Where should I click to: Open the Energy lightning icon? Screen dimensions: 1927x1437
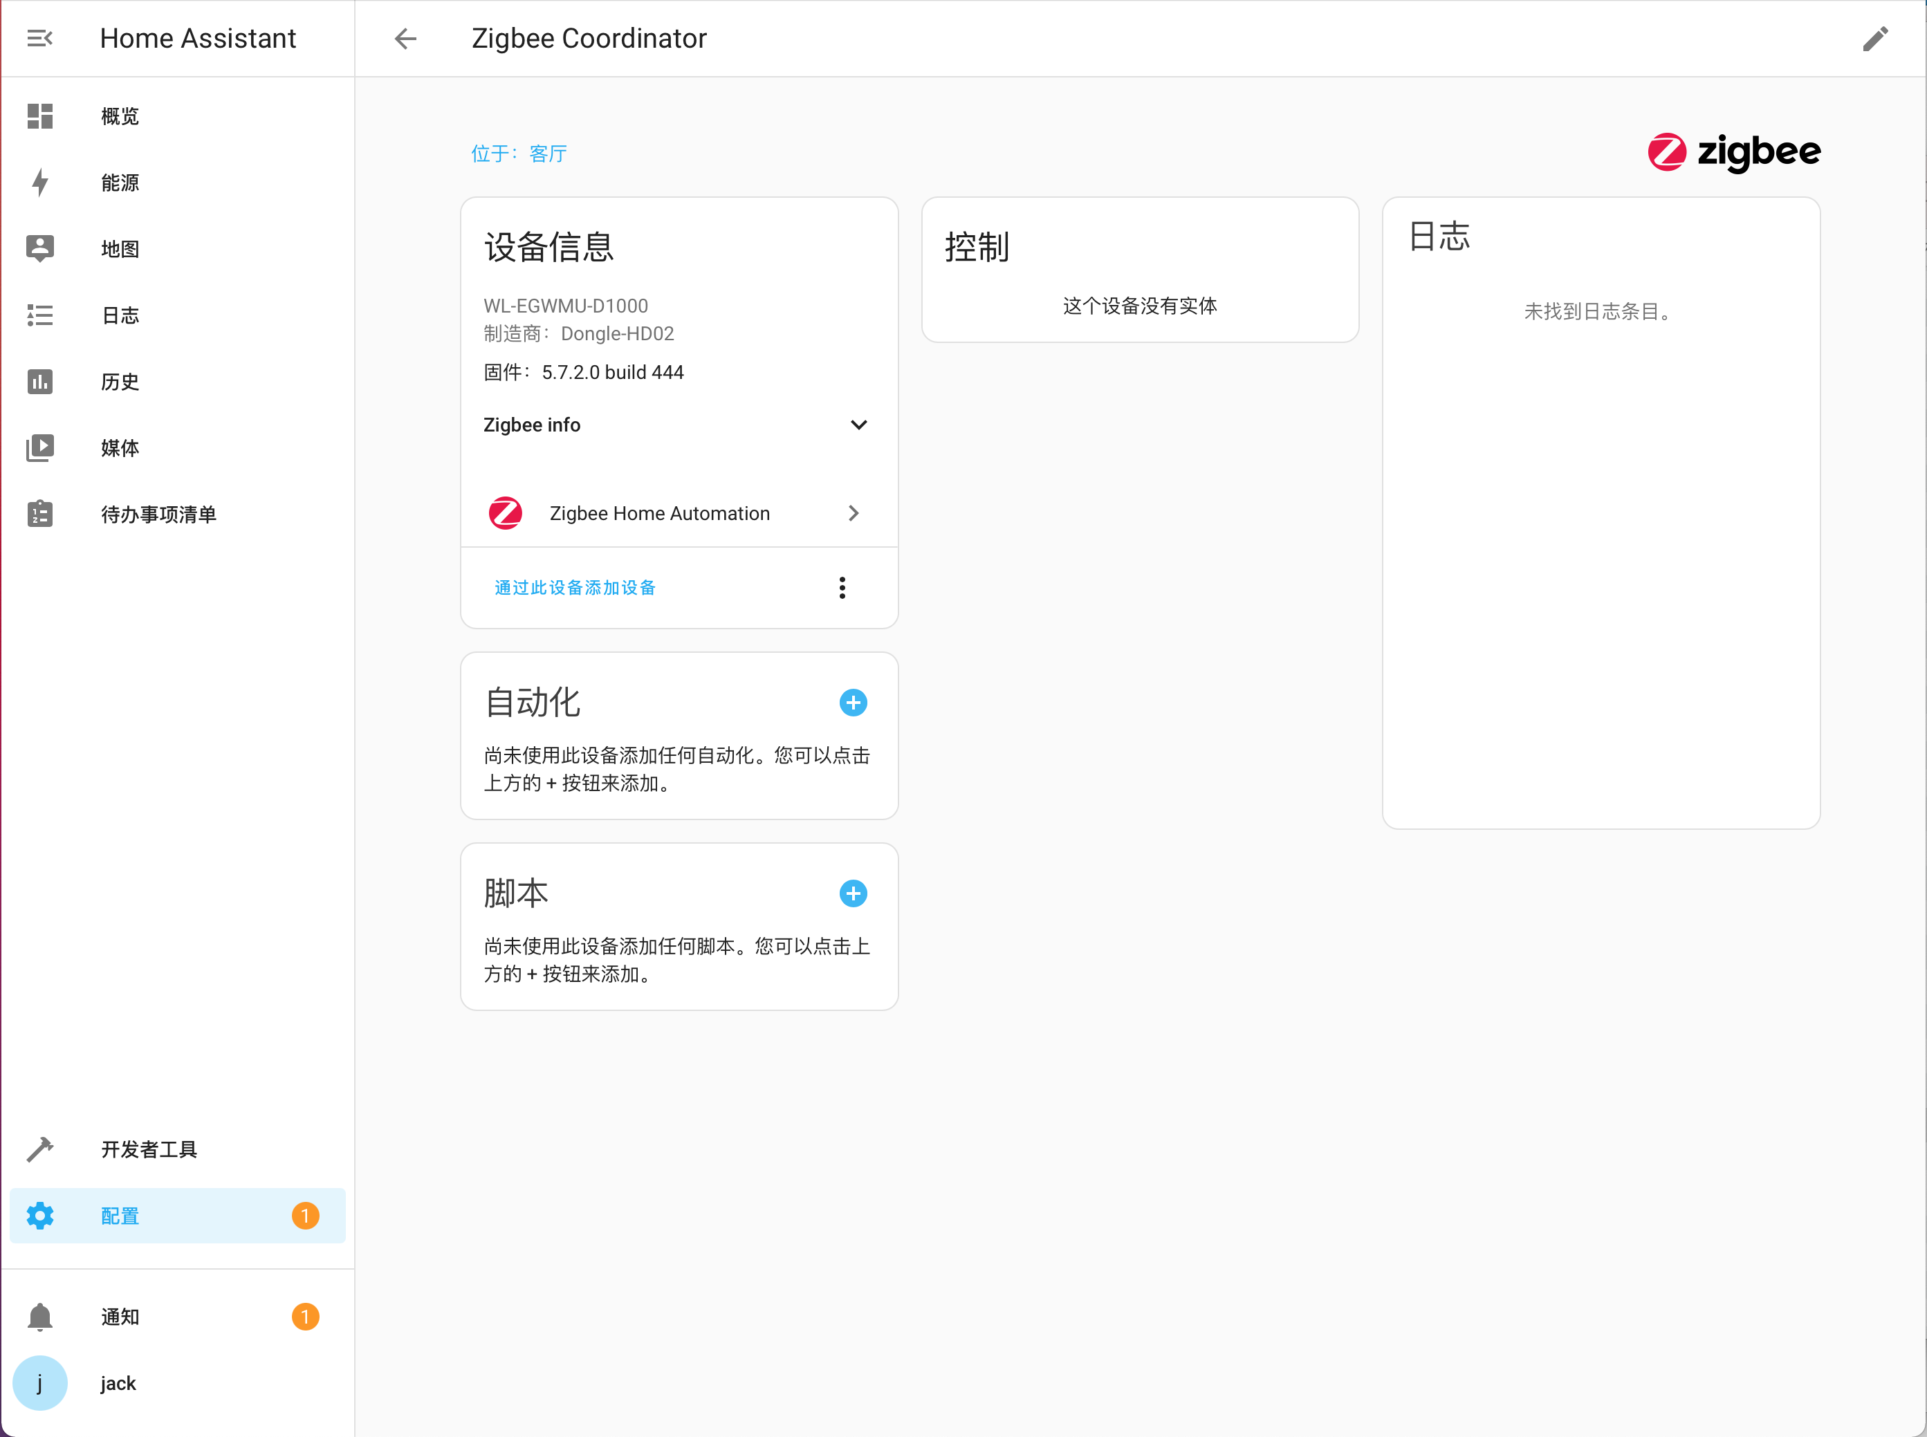coord(40,183)
